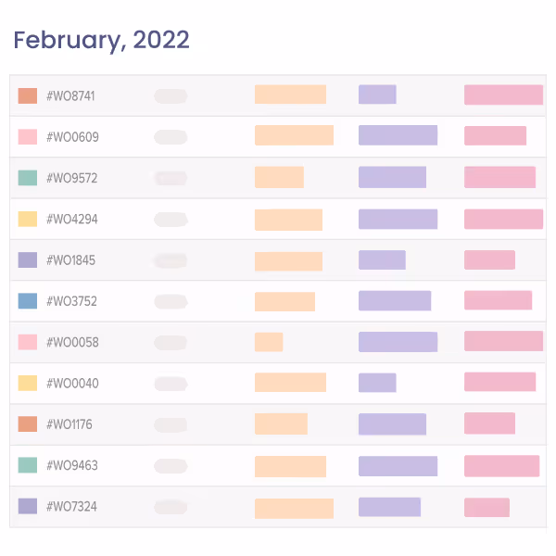This screenshot has width=556, height=556.
Task: Select the pink bar in #WO7324 row
Action: coord(486,507)
